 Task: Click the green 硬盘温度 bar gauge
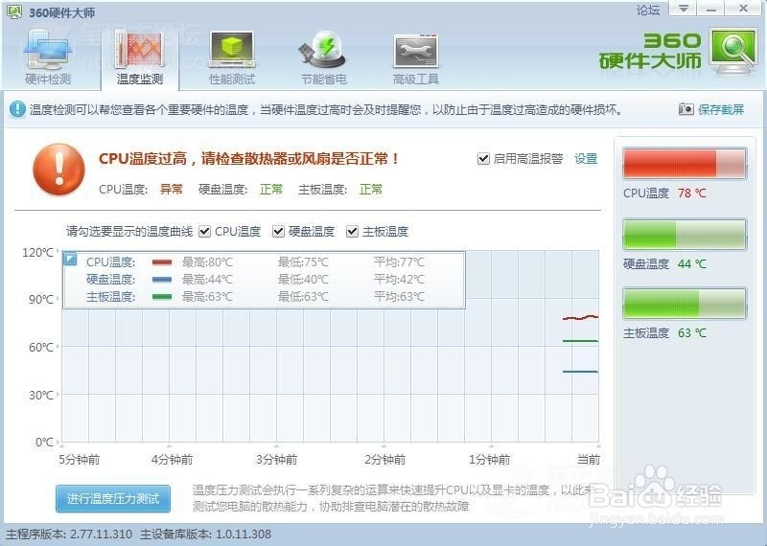[x=685, y=235]
